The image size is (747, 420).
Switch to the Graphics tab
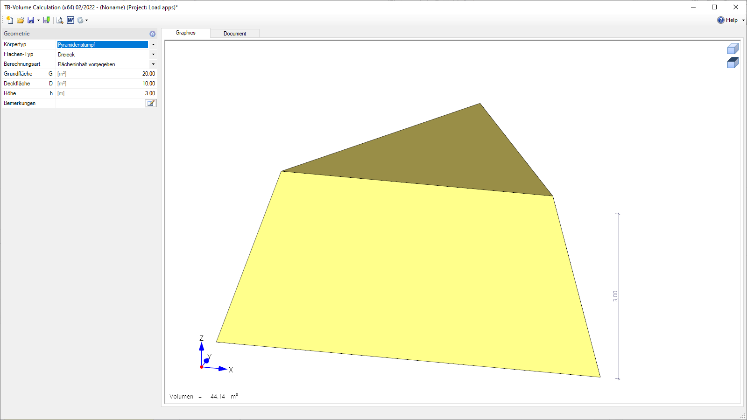pyautogui.click(x=186, y=33)
